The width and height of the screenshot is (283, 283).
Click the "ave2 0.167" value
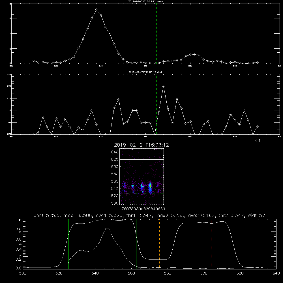coord(201,215)
